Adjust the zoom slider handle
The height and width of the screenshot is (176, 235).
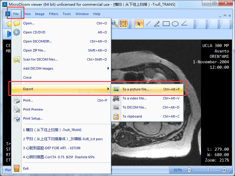pos(208,170)
